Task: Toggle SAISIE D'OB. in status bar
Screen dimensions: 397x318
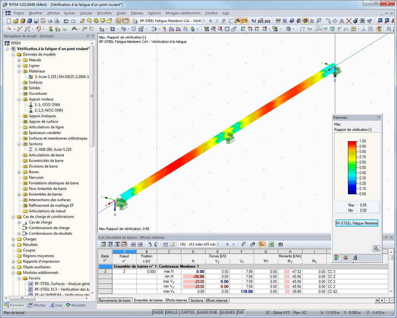Action: [208, 312]
